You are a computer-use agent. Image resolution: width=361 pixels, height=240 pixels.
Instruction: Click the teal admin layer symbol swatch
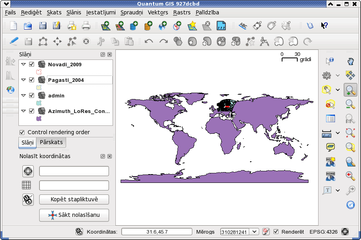39,103
